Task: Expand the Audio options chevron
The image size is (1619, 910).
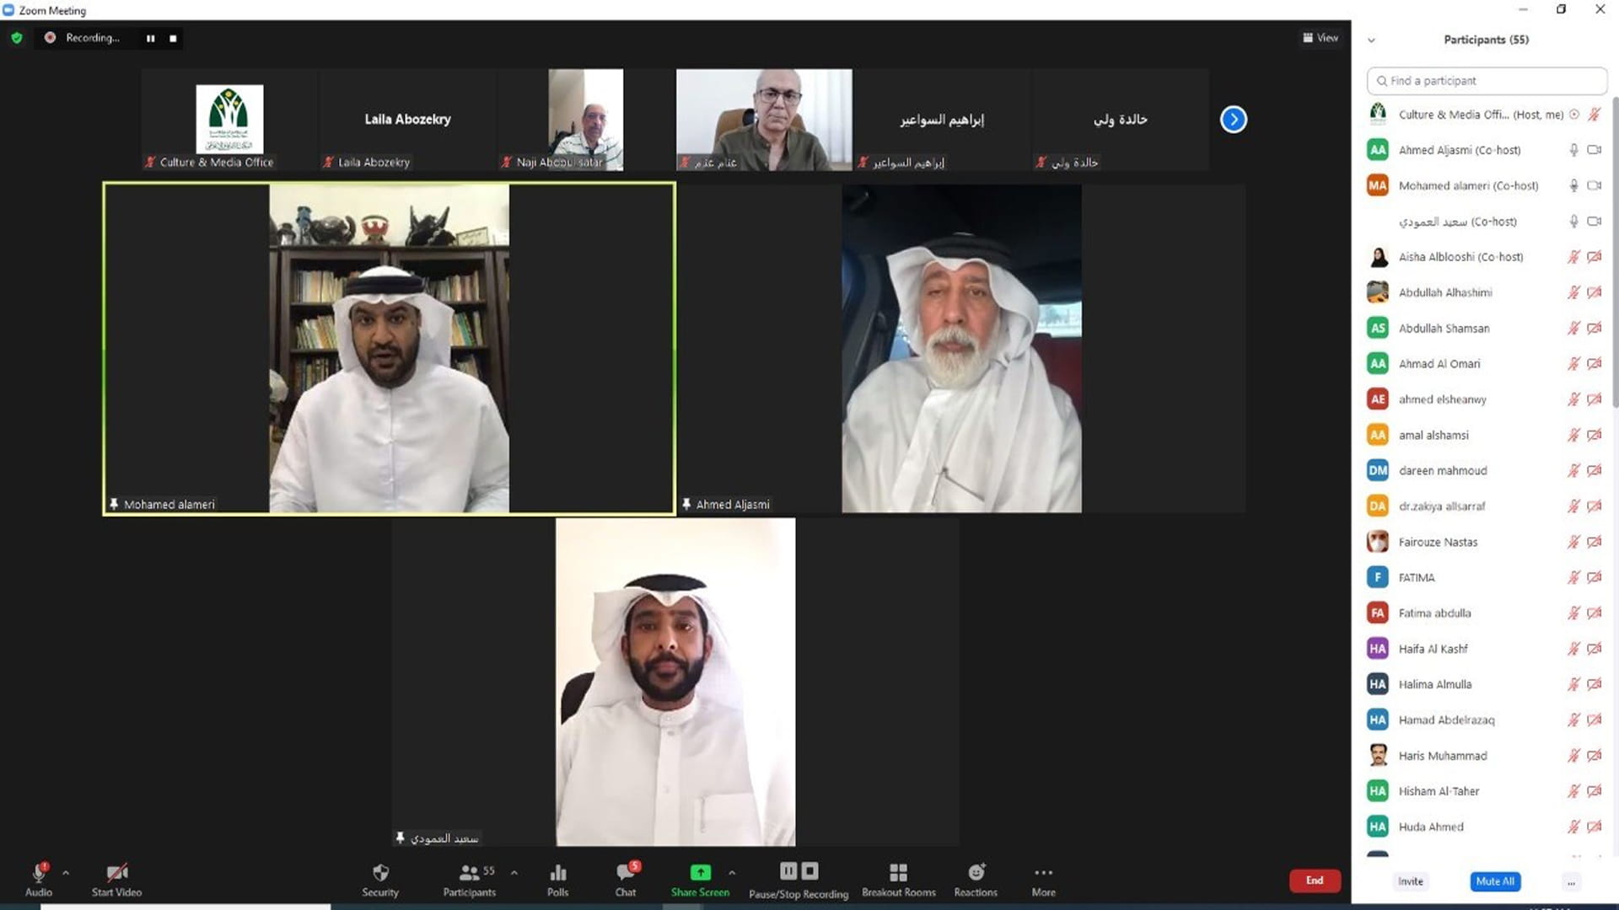Action: (x=66, y=873)
